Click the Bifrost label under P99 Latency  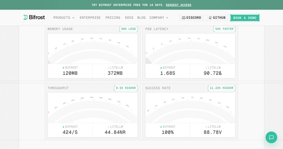point(168,67)
